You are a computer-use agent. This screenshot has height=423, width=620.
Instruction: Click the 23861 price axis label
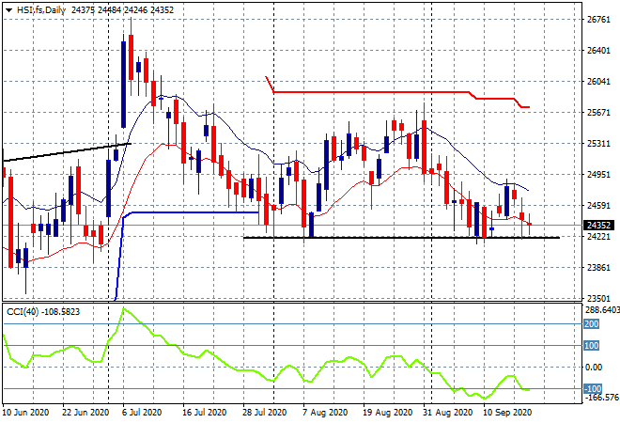click(x=598, y=268)
